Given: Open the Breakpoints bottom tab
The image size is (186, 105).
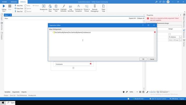Looking at the screenshot, I should click(x=32, y=95).
